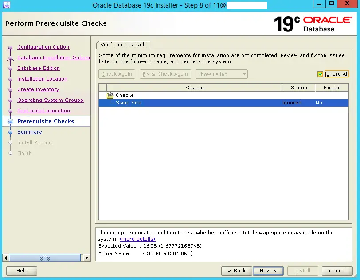Select the Checks root tree row

click(x=223, y=95)
